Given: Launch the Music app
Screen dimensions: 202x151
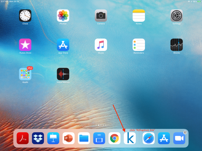Looking at the screenshot, I should [101, 45].
